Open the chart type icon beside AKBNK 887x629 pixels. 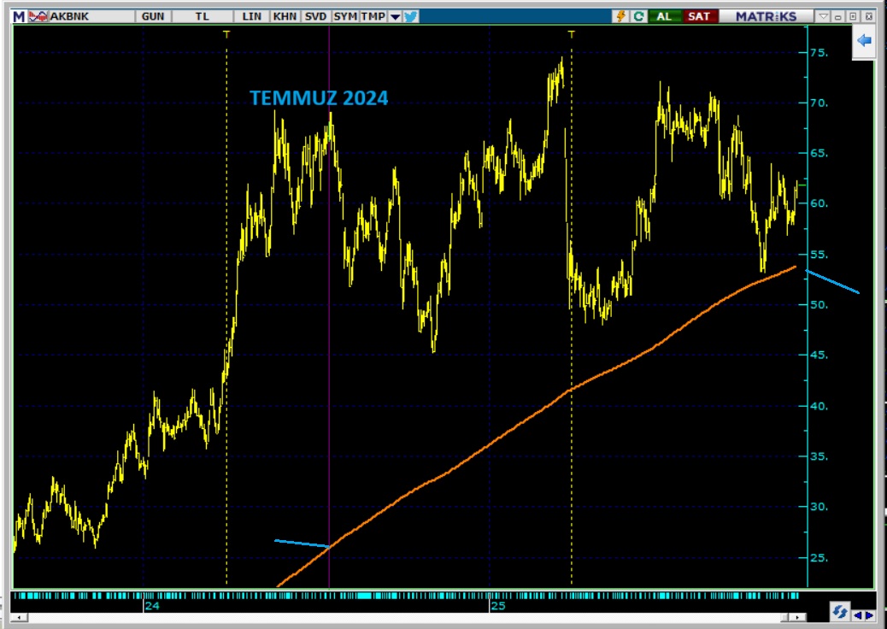click(38, 16)
